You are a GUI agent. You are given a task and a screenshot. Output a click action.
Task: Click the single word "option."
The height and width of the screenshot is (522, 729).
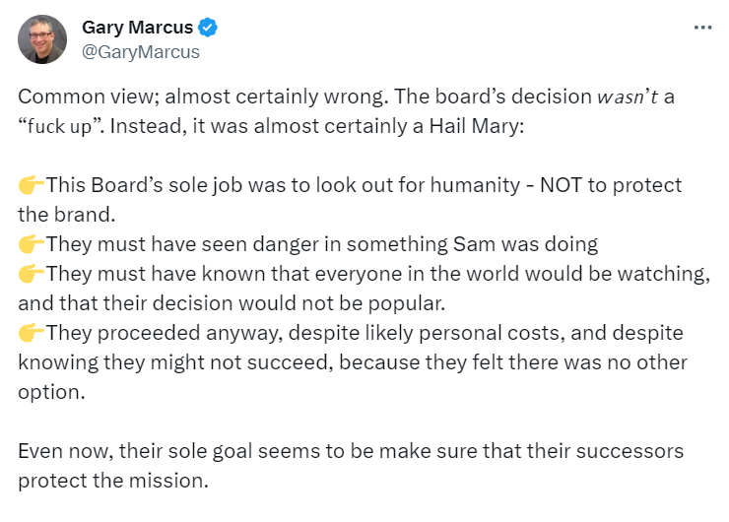pos(51,392)
